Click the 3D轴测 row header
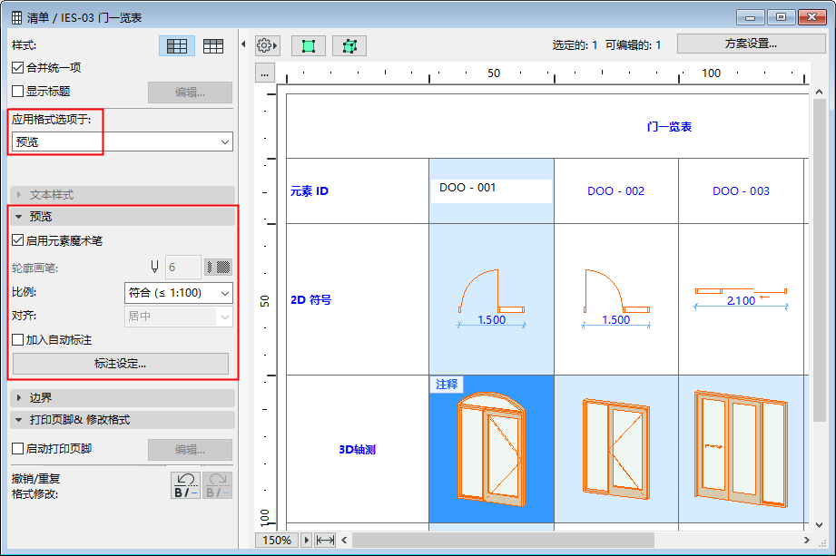Screen dimensions: 836x556 [358, 450]
